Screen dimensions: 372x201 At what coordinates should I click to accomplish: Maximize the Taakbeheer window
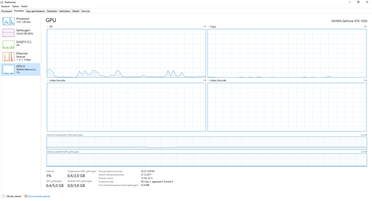[358, 2]
